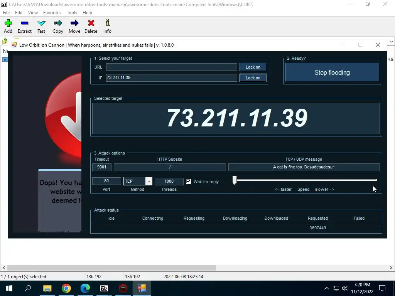Viewport: 395px width, 296px height.
Task: Click the HTTP Subsite field
Action: point(170,167)
